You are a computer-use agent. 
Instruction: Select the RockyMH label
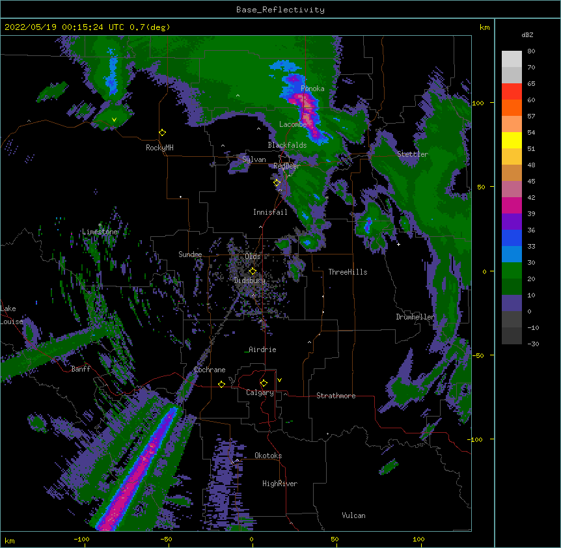pos(159,148)
